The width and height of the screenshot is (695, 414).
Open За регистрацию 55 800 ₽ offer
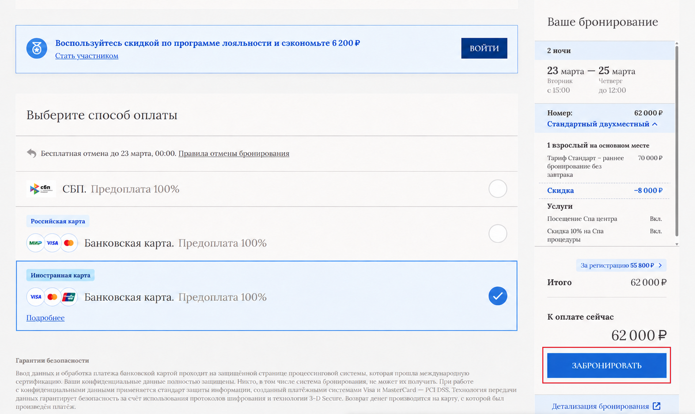click(621, 265)
